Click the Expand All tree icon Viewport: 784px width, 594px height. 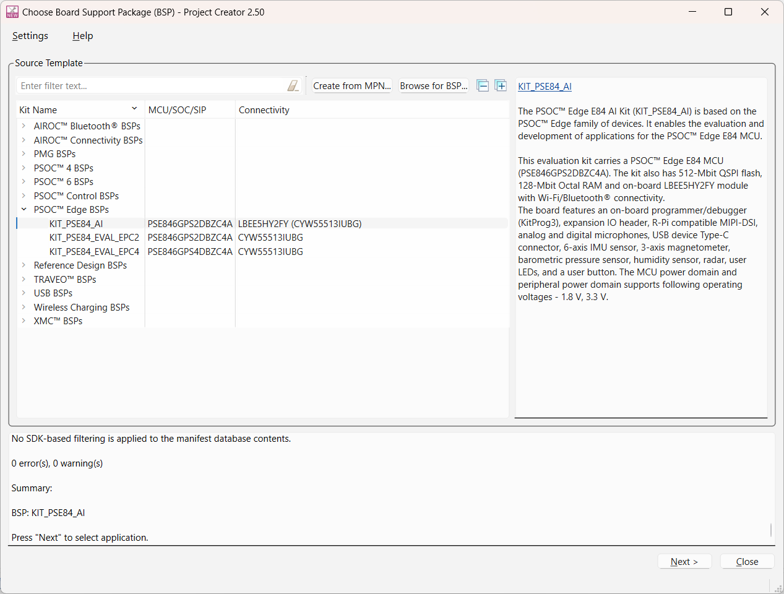point(501,86)
